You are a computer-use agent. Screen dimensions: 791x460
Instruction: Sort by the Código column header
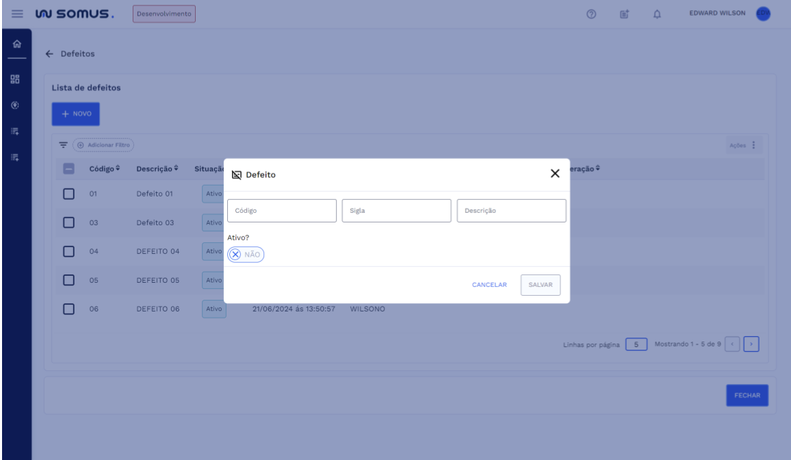tap(105, 169)
